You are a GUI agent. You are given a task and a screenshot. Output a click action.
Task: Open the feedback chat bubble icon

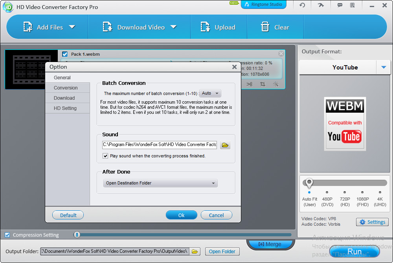(340, 5)
